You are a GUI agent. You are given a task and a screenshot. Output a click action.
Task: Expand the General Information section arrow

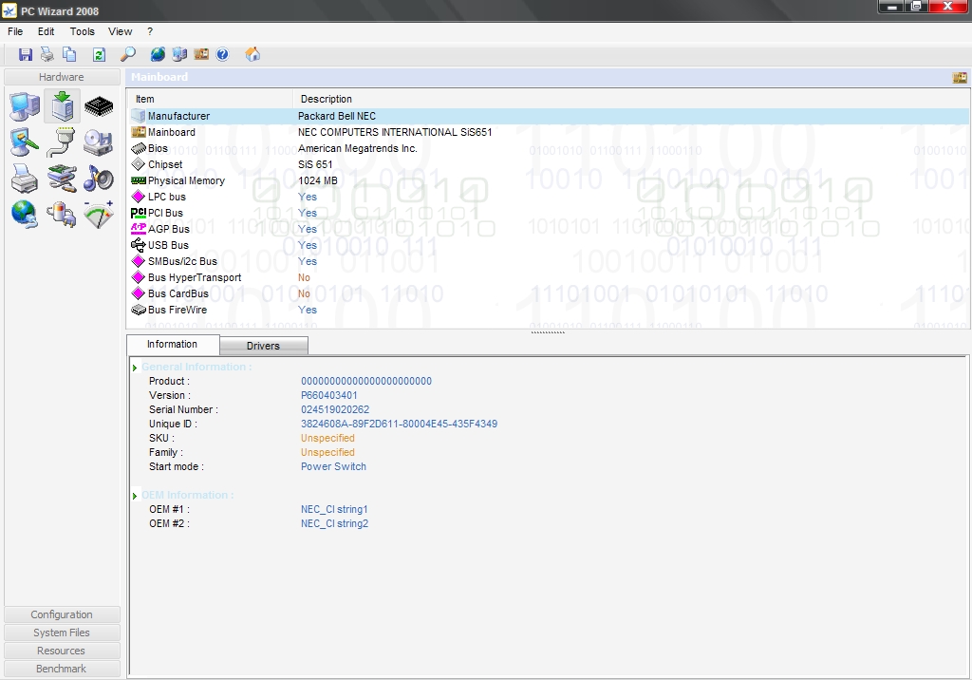(x=135, y=368)
